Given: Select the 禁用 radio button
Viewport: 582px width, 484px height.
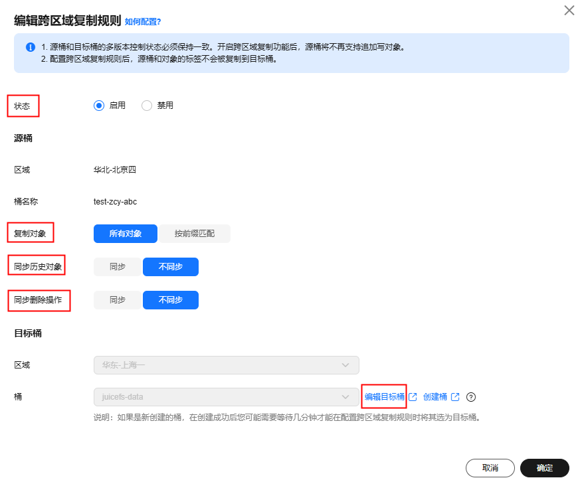Looking at the screenshot, I should [x=147, y=106].
